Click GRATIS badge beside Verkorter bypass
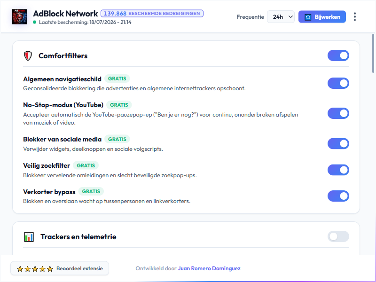 click(x=91, y=192)
